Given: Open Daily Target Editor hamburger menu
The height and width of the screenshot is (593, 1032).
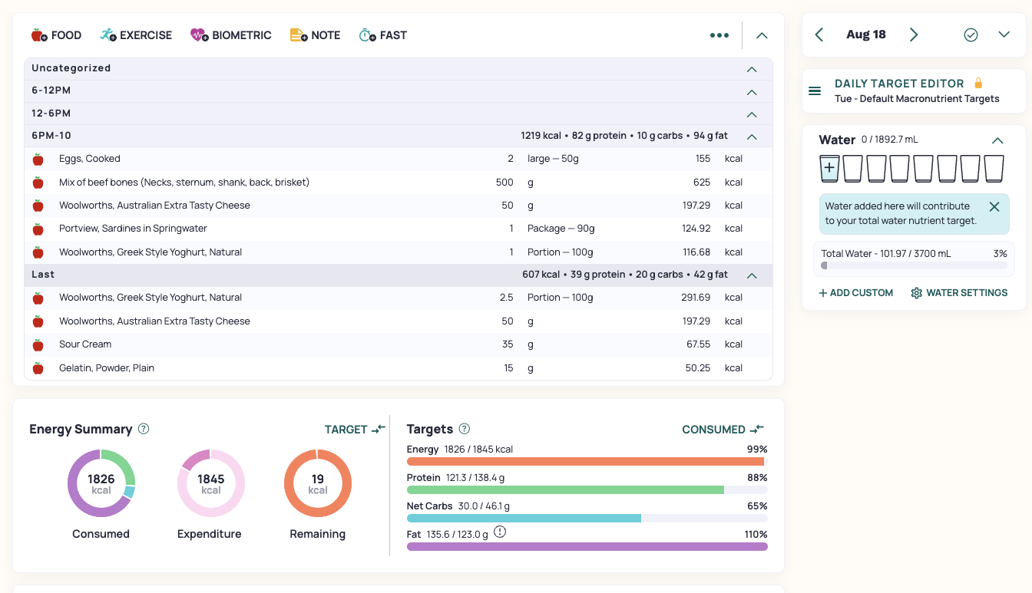Looking at the screenshot, I should (815, 91).
